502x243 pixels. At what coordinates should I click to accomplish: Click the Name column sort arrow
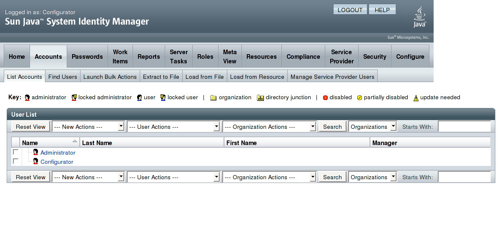pyautogui.click(x=75, y=141)
